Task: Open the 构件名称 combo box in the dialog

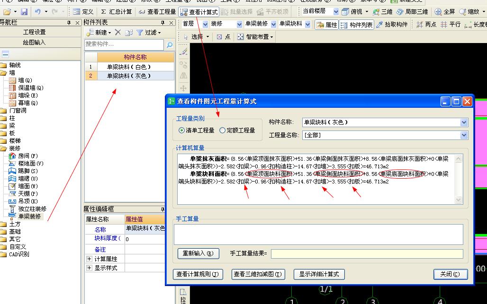Action: tap(464, 122)
